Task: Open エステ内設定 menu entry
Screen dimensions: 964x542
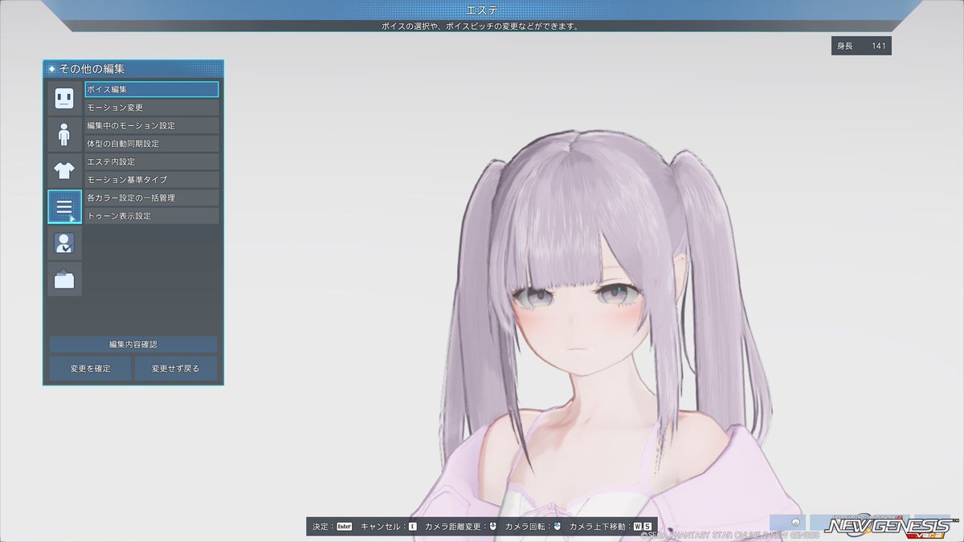Action: (152, 162)
